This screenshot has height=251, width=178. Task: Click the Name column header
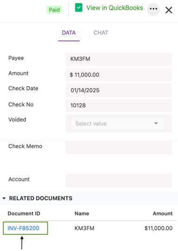pos(82,214)
